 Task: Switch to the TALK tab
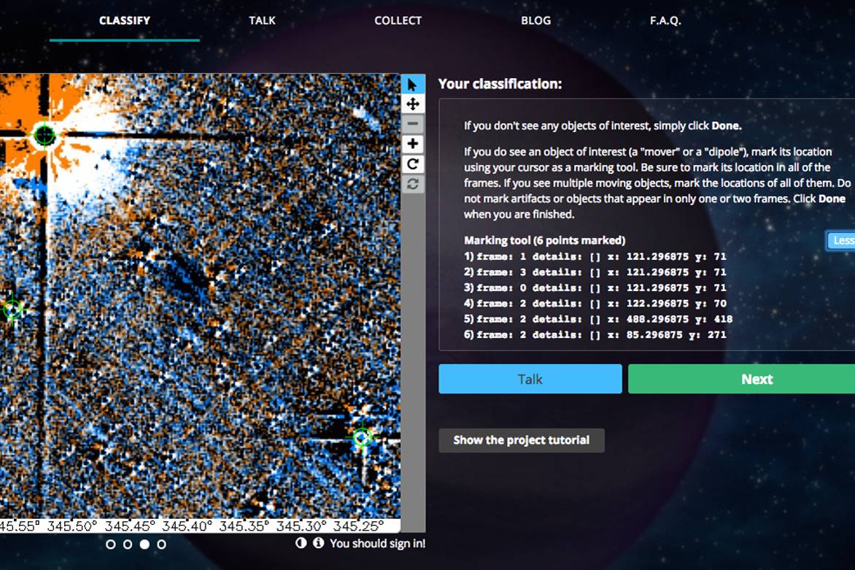coord(260,20)
